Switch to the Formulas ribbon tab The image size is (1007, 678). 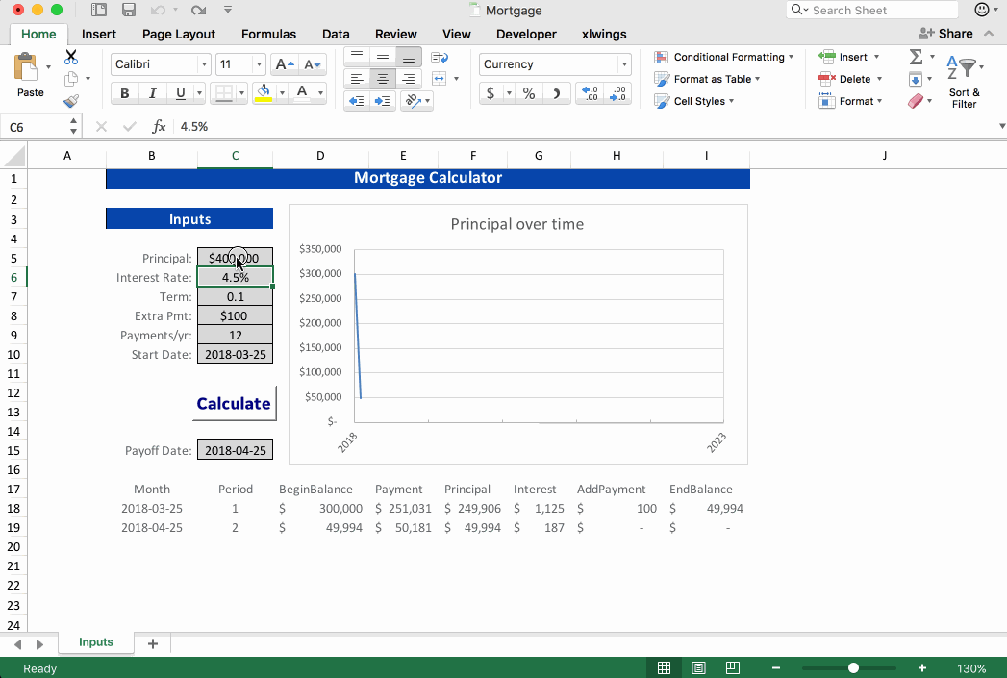[268, 34]
